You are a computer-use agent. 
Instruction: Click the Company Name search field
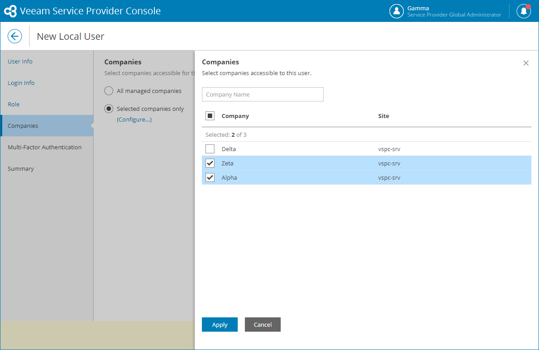click(263, 94)
